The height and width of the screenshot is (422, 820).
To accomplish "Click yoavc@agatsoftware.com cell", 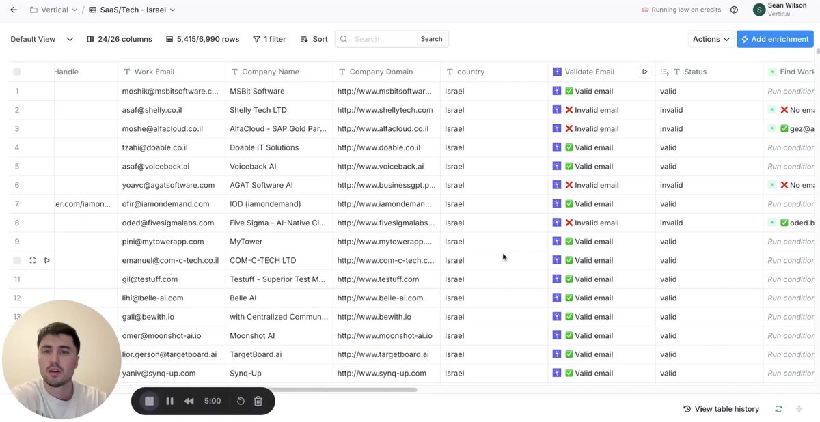I will (172, 185).
